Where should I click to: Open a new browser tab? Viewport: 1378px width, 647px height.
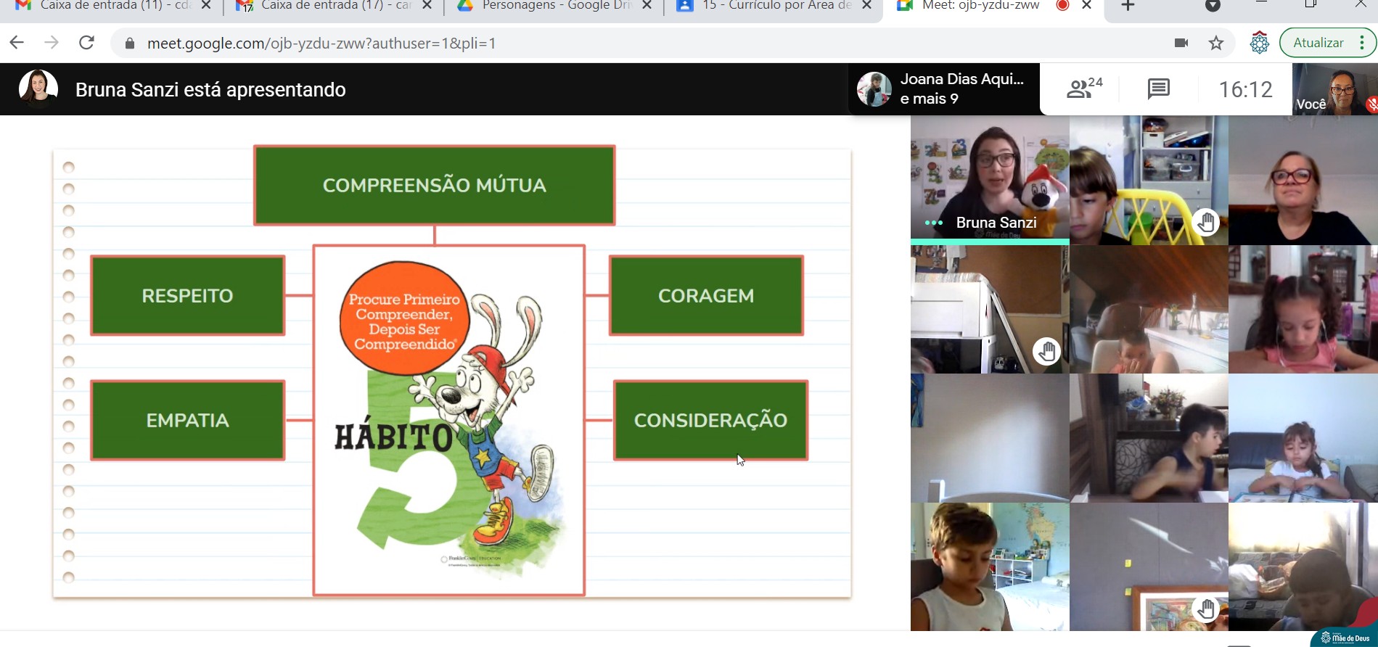point(1127,6)
